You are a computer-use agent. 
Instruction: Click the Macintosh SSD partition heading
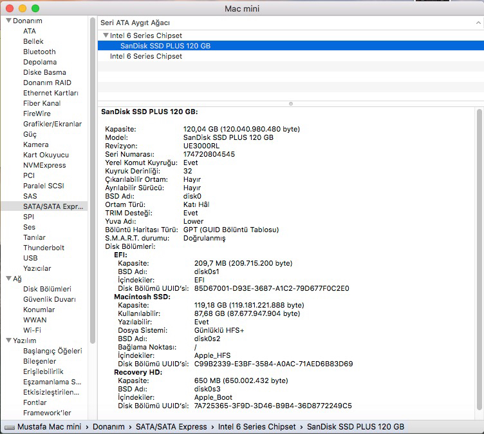tap(142, 297)
